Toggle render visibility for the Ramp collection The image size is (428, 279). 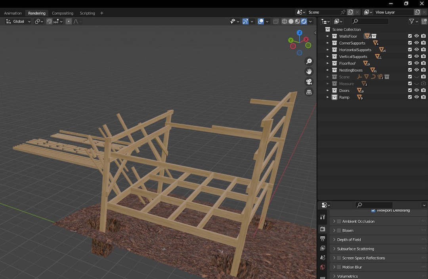[x=423, y=97]
